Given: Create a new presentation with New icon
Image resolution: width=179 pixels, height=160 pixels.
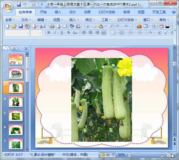Looking at the screenshot, I should [8, 26].
